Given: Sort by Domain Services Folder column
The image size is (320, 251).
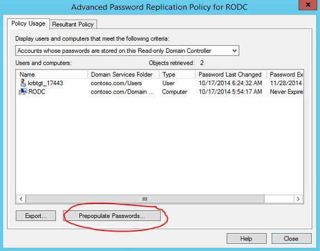Looking at the screenshot, I should (x=123, y=75).
